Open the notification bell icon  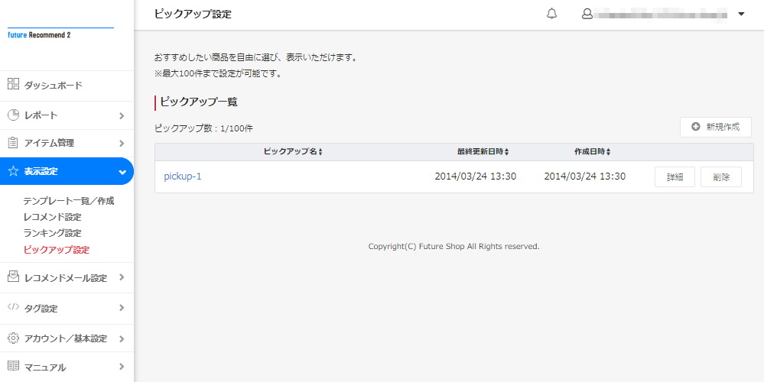(551, 14)
